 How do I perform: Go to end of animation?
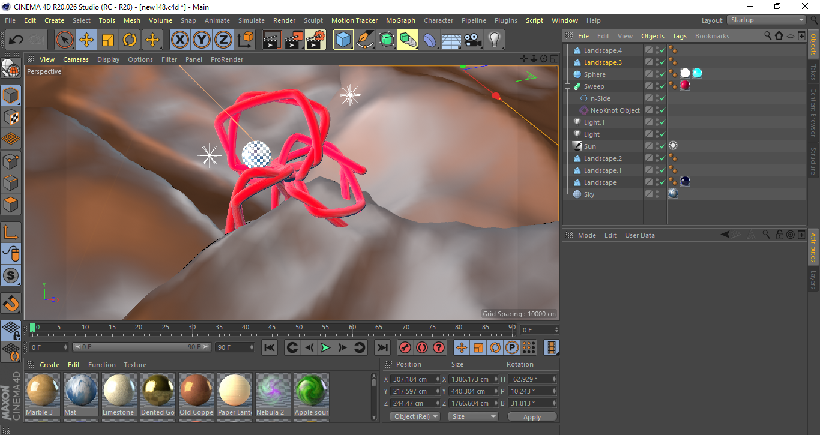[x=382, y=347]
